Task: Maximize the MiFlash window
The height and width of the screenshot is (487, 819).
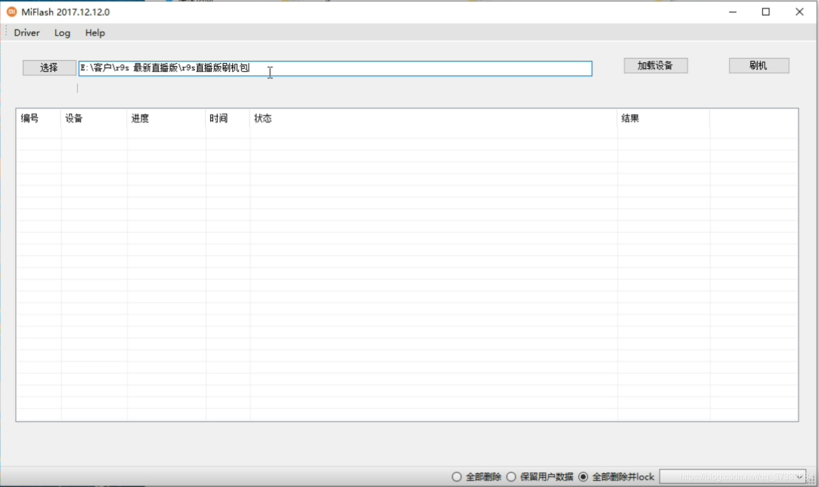Action: point(766,12)
